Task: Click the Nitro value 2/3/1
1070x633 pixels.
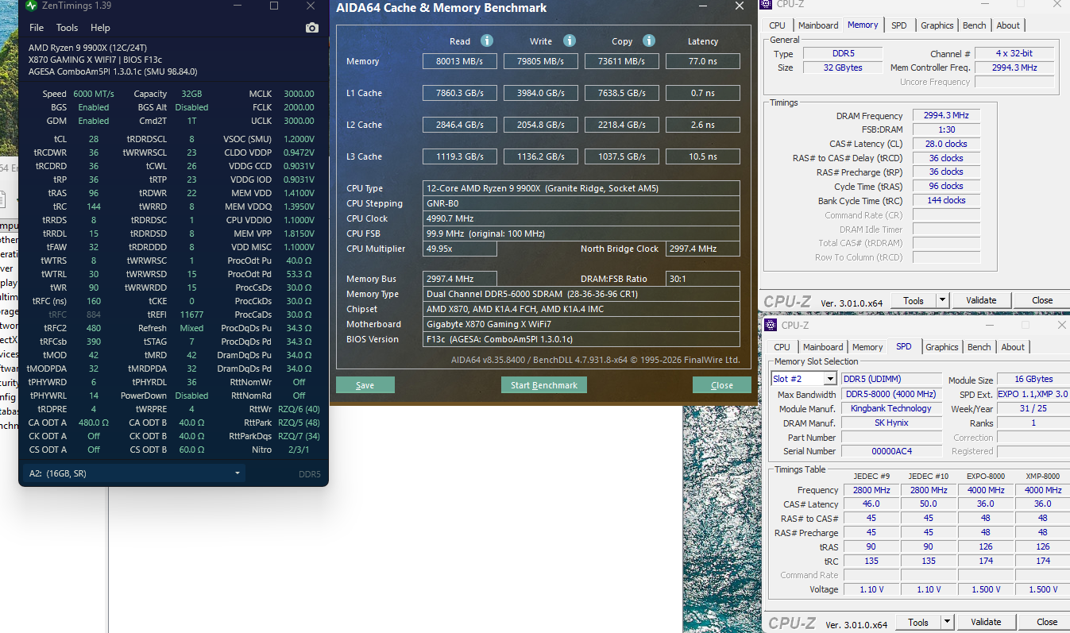Action: 299,450
